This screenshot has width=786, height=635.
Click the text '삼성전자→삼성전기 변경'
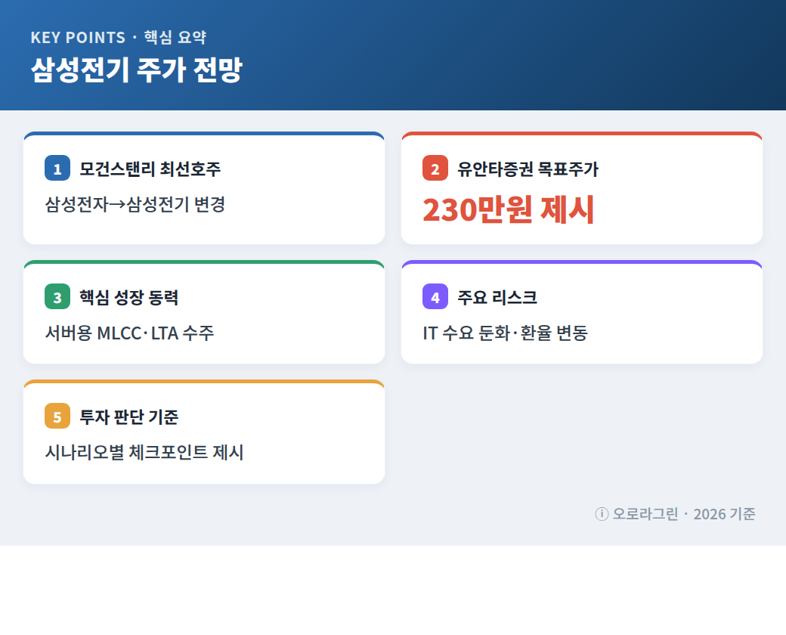[x=135, y=205]
